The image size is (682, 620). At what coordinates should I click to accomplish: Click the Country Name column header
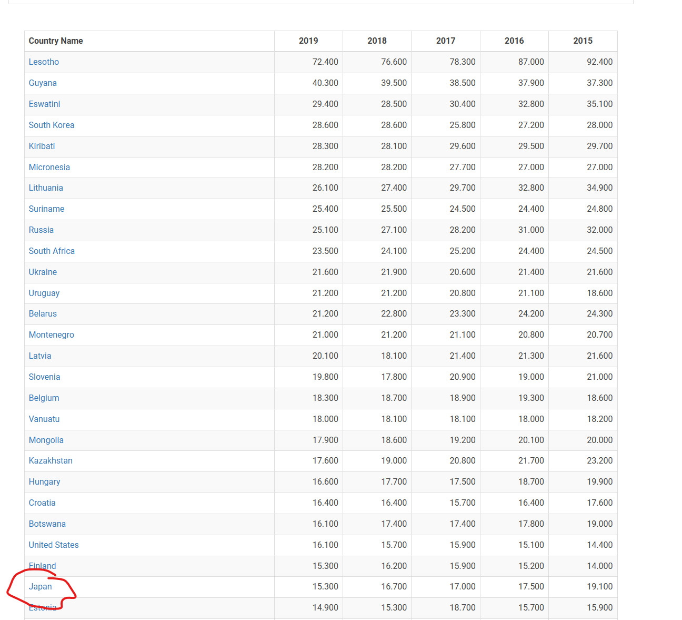tap(56, 41)
